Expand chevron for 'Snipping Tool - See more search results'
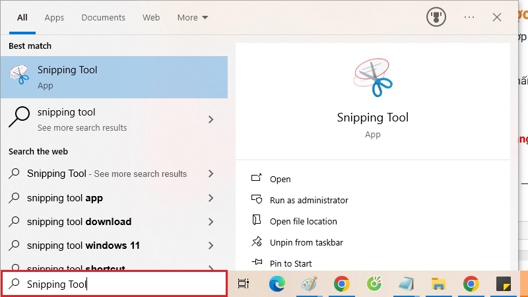Viewport: 528px width, 297px height. [x=211, y=174]
